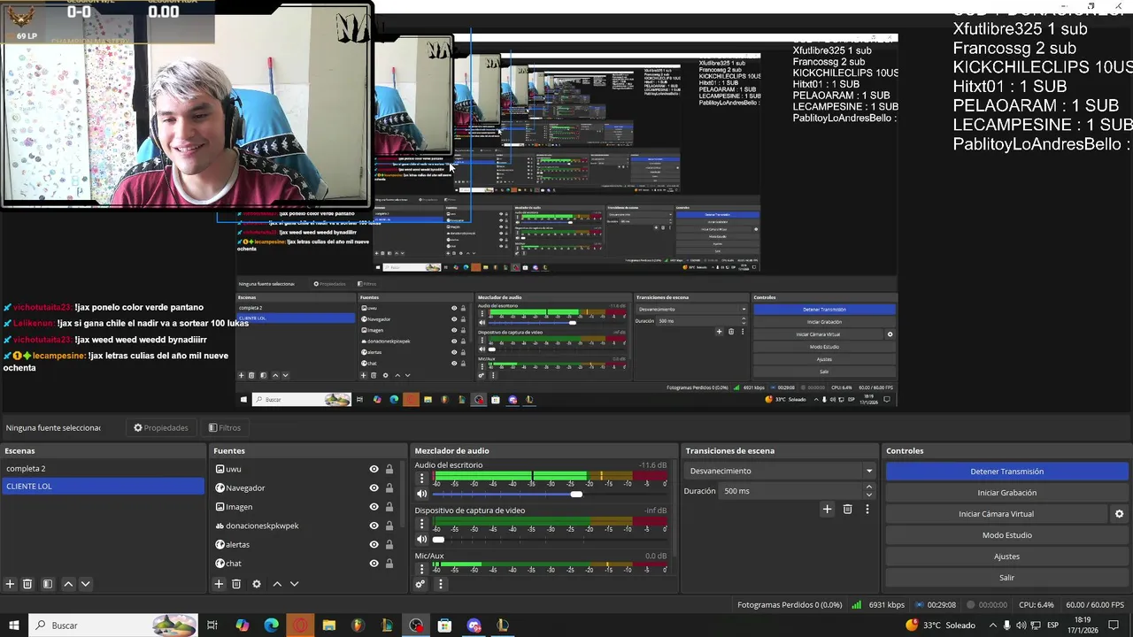Select the completa 2 scene
Viewport: 1133px width, 637px height.
coord(103,469)
